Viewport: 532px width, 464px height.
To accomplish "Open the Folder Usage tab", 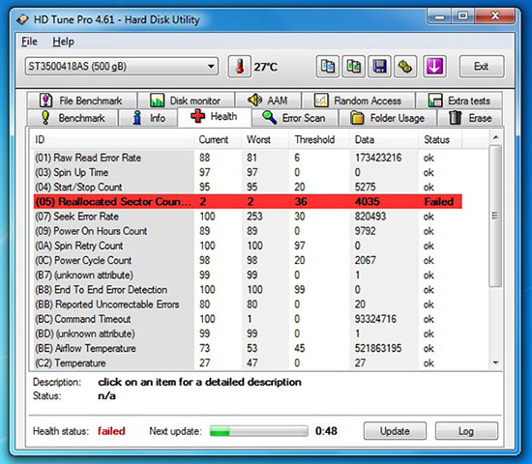I will point(388,118).
